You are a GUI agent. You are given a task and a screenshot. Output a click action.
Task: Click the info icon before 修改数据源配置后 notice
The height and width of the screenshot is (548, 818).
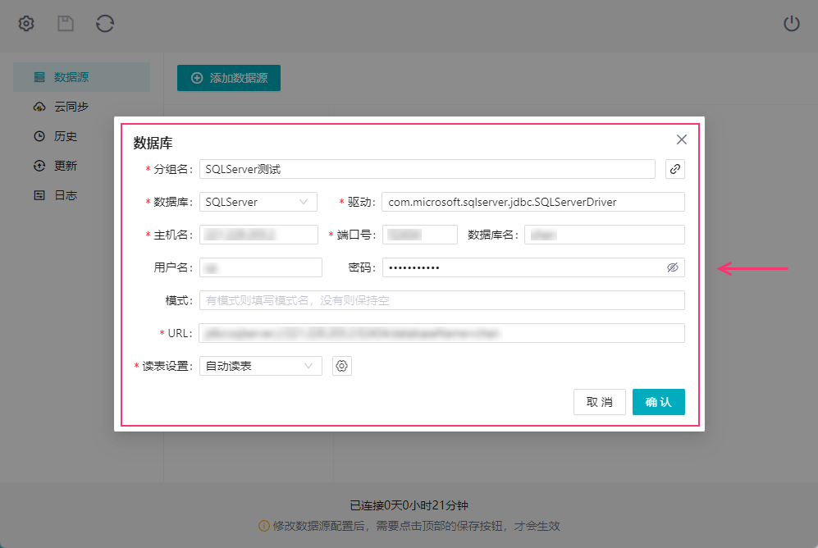pos(264,526)
